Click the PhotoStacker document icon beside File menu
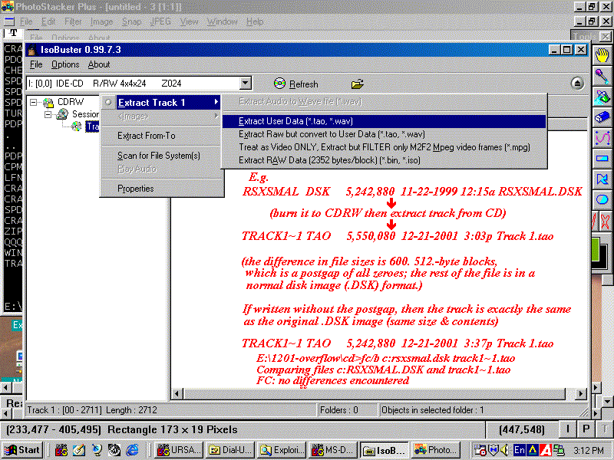Image resolution: width=614 pixels, height=460 pixels. point(8,21)
